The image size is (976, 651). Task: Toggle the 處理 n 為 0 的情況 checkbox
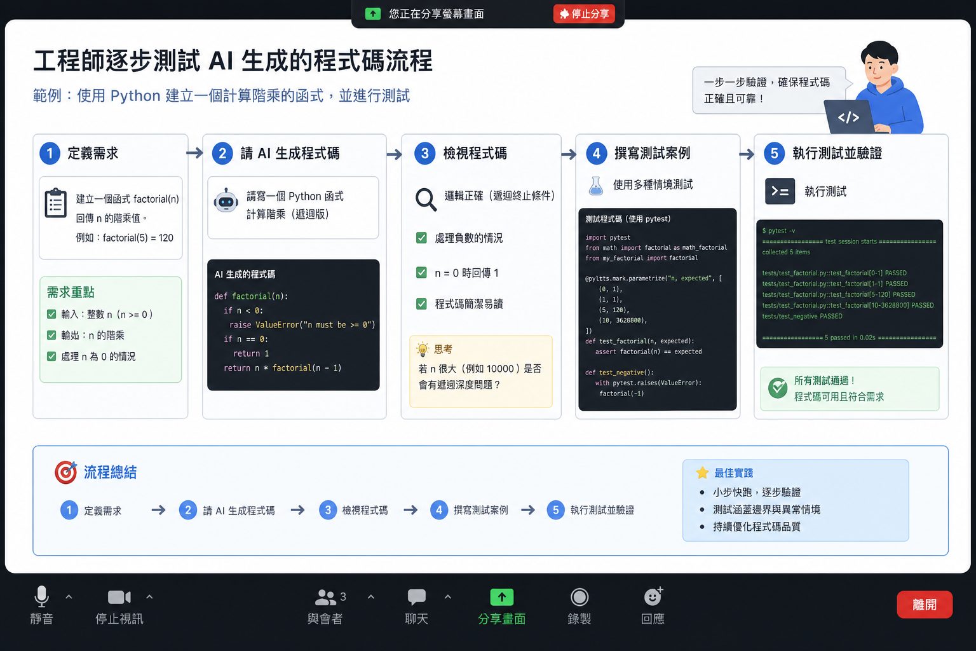tap(51, 357)
